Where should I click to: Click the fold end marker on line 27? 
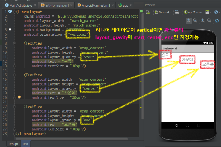[14, 129]
